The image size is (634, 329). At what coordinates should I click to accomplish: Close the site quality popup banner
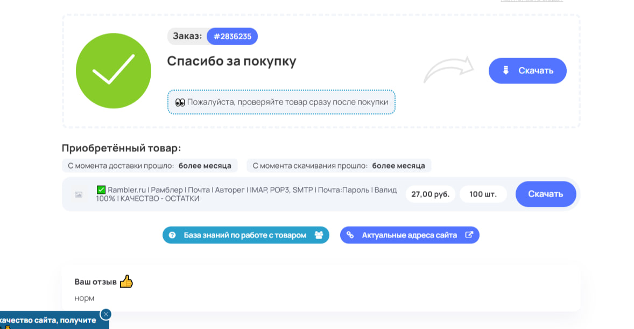(x=105, y=314)
